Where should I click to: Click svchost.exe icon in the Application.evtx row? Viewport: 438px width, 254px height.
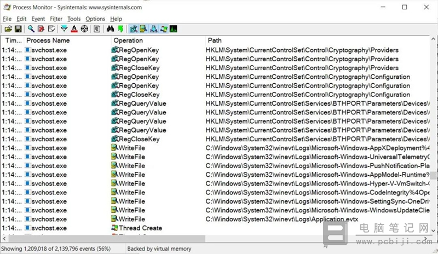(28, 219)
